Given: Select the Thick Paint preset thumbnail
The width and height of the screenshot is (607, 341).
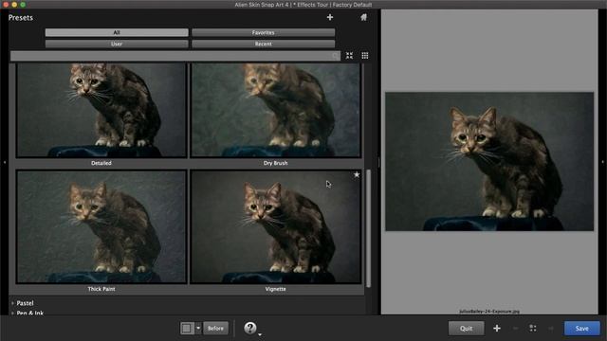Looking at the screenshot, I should [101, 226].
